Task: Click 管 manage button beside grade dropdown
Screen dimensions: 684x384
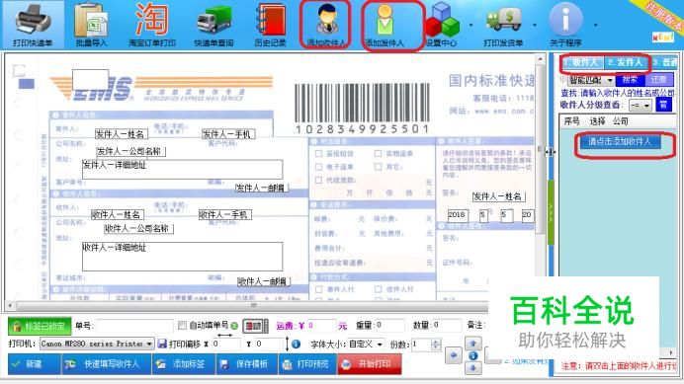Action: click(663, 105)
